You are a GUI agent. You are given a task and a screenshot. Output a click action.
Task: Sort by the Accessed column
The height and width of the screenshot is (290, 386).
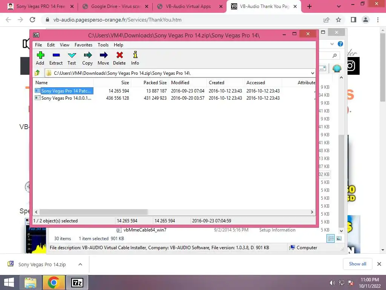point(263,83)
